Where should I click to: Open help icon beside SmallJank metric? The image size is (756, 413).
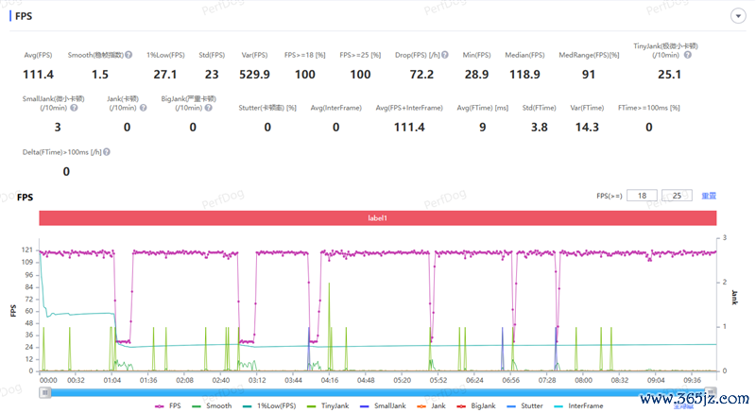(74, 108)
